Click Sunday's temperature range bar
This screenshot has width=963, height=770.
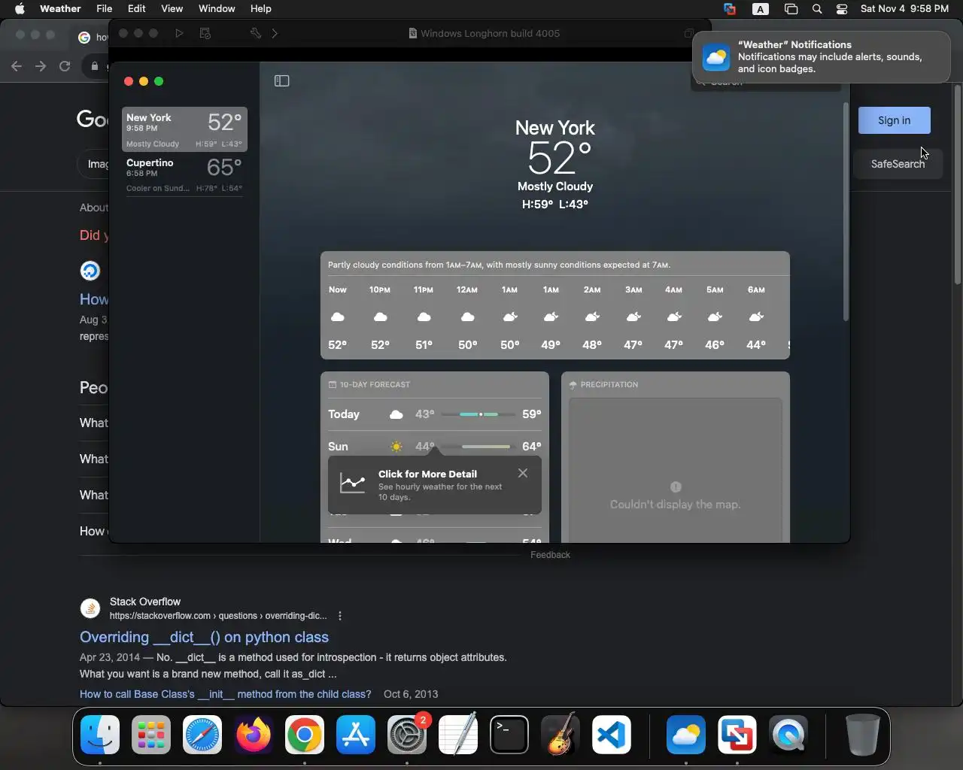[480, 447]
